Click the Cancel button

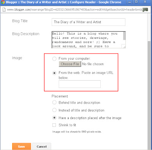coord(41,147)
